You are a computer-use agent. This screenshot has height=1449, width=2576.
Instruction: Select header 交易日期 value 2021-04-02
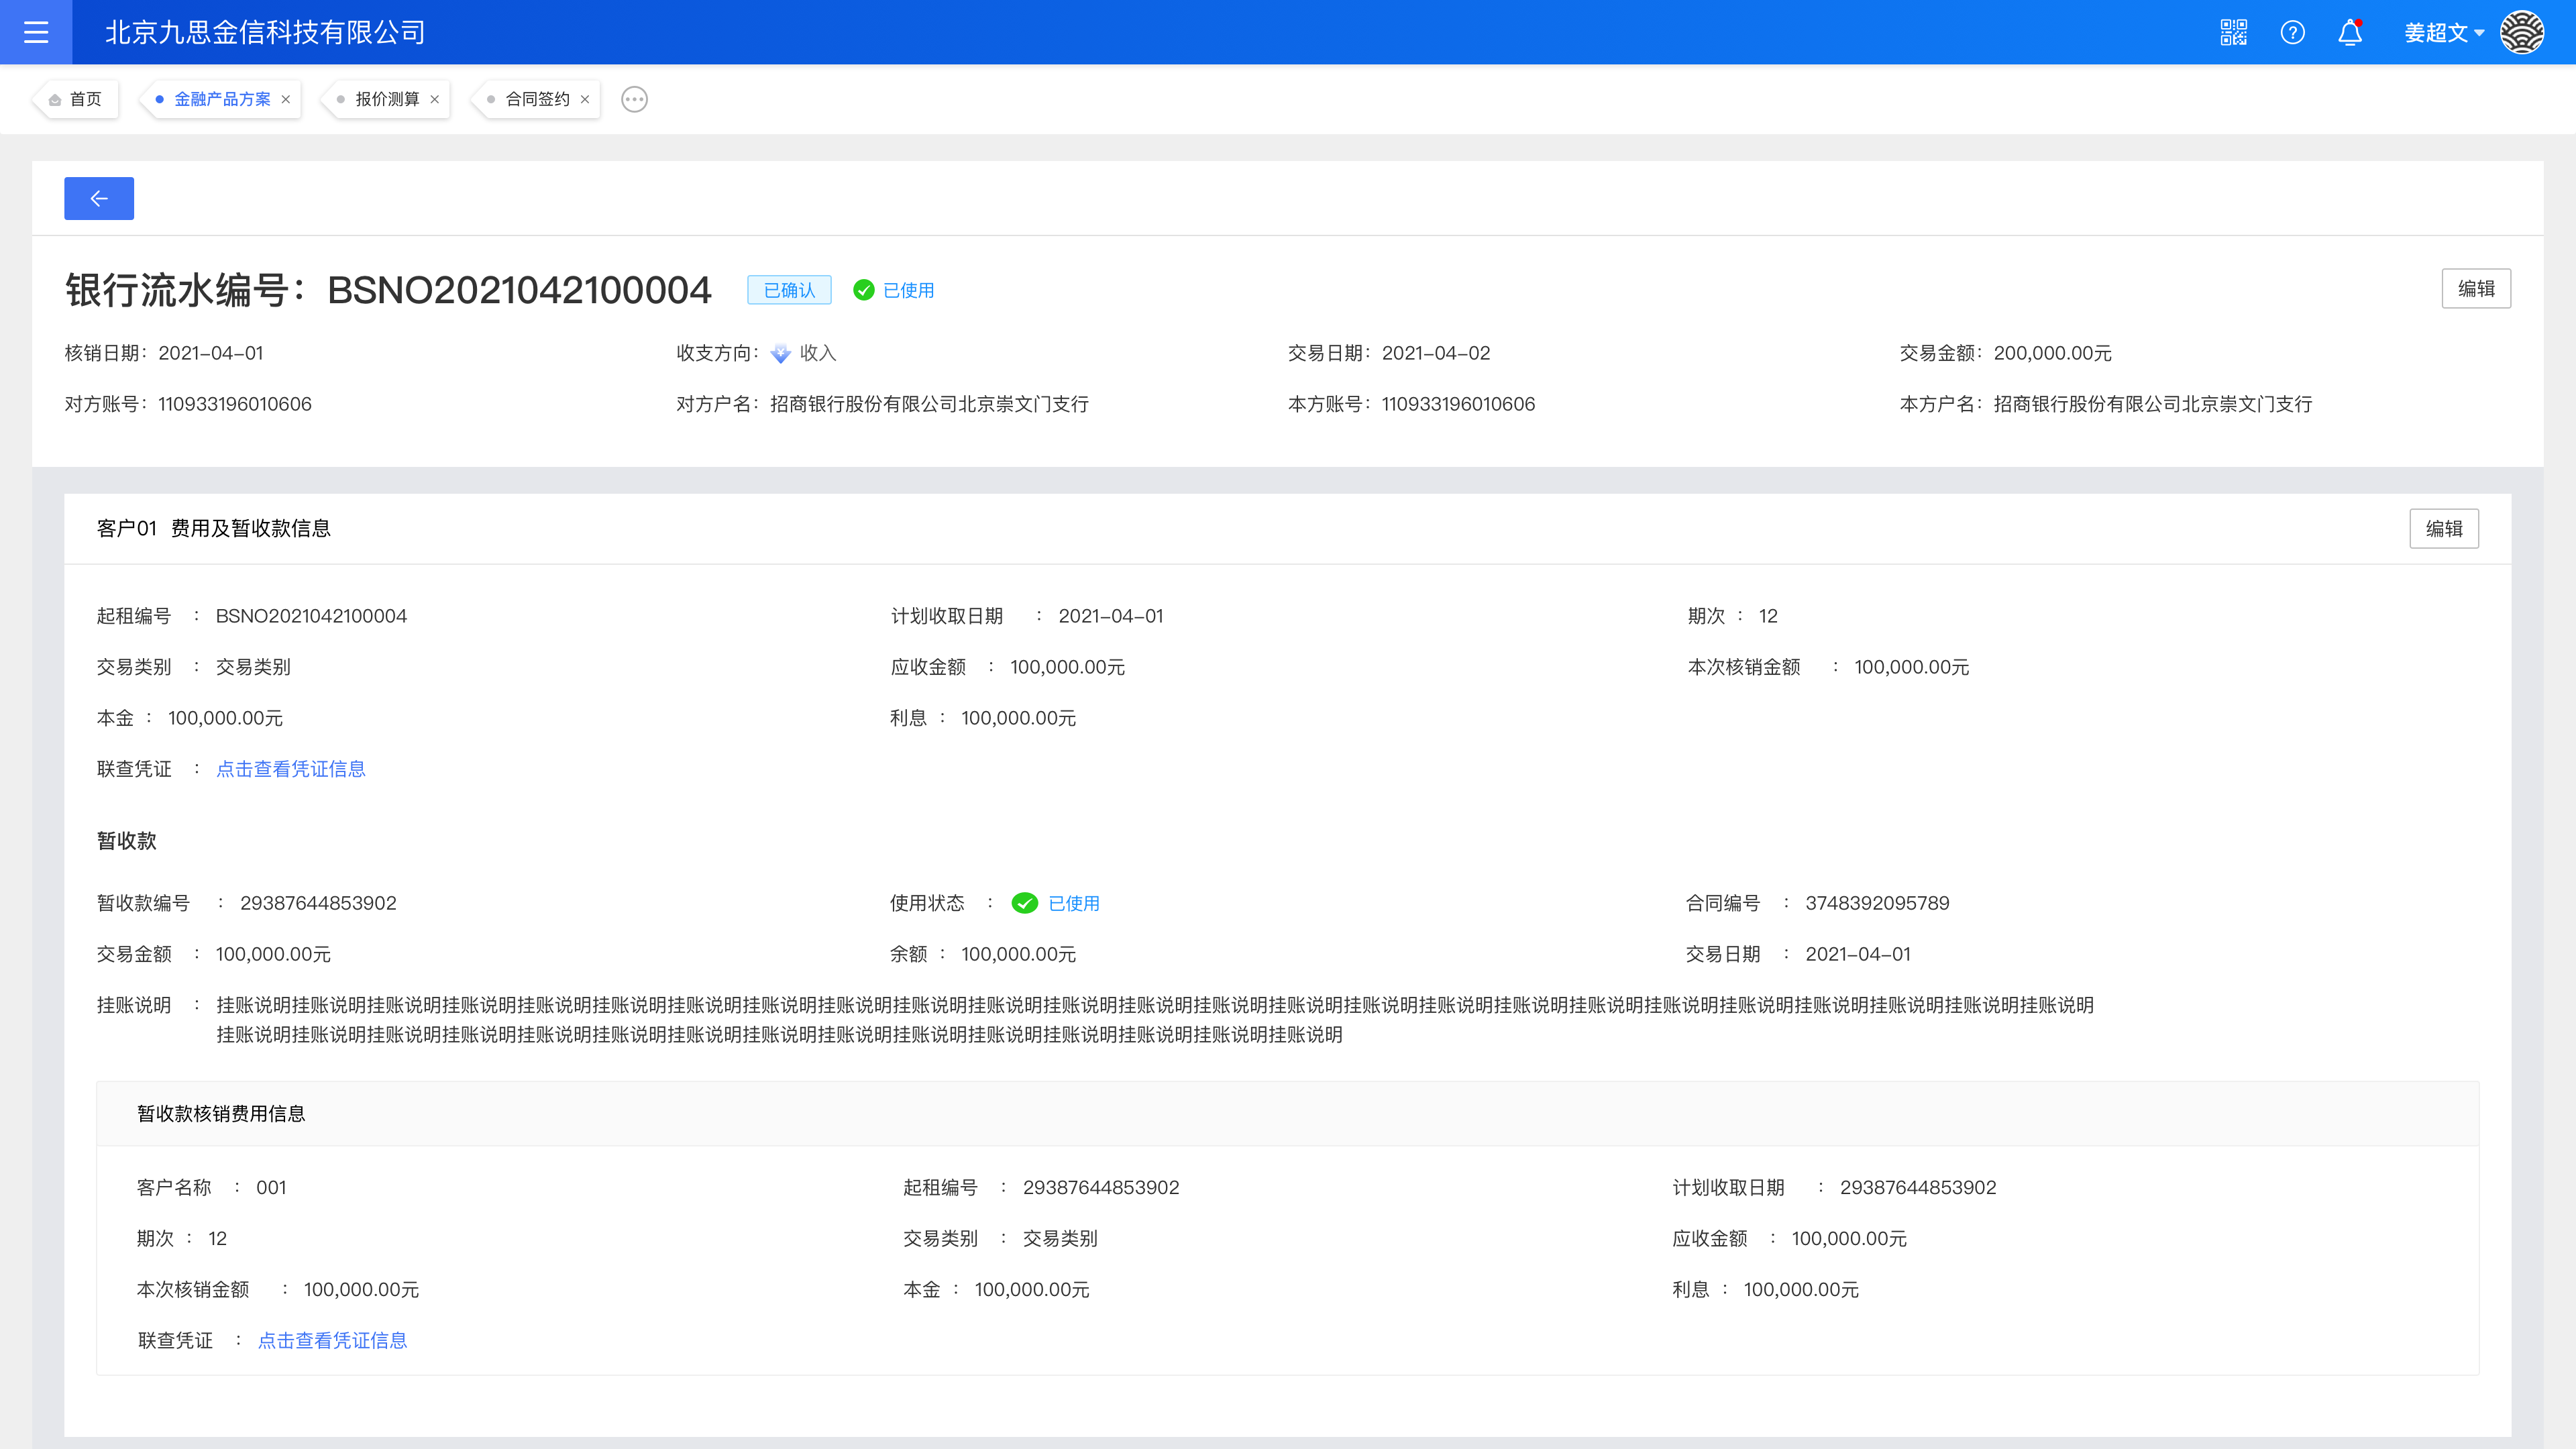[x=1436, y=353]
